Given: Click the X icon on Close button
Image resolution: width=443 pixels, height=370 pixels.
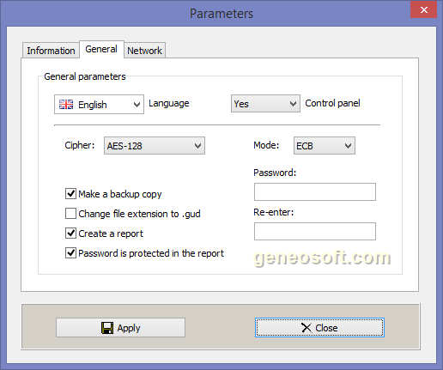Looking at the screenshot, I should tap(306, 328).
